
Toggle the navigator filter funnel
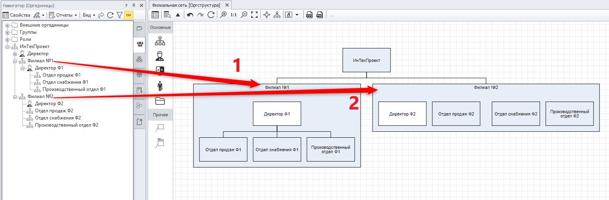[x=119, y=15]
